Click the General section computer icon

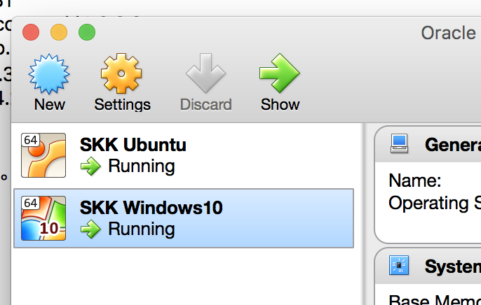tap(399, 143)
